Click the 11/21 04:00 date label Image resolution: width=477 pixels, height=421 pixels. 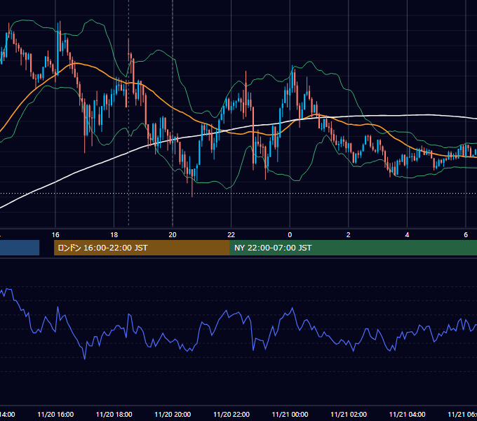pyautogui.click(x=408, y=414)
